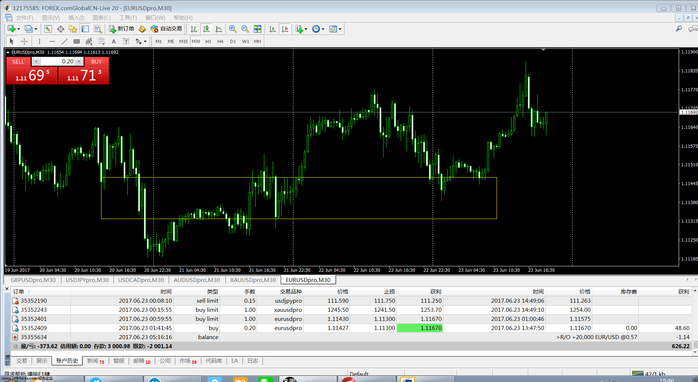Toggle 自动交易 auto trading button

[x=166, y=29]
